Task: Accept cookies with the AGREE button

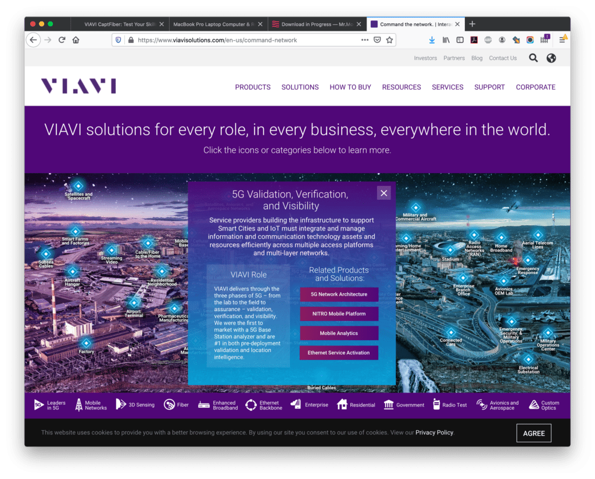Action: click(533, 433)
